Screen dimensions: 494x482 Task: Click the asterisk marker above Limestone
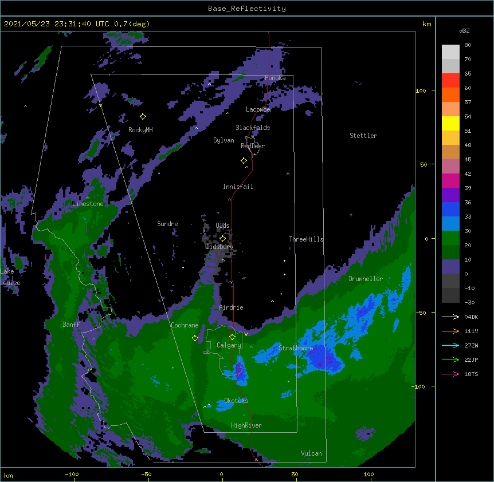coord(88,198)
